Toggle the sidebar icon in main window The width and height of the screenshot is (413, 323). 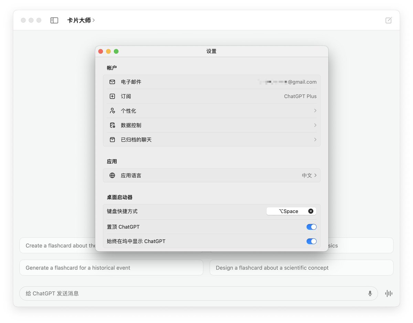click(54, 20)
